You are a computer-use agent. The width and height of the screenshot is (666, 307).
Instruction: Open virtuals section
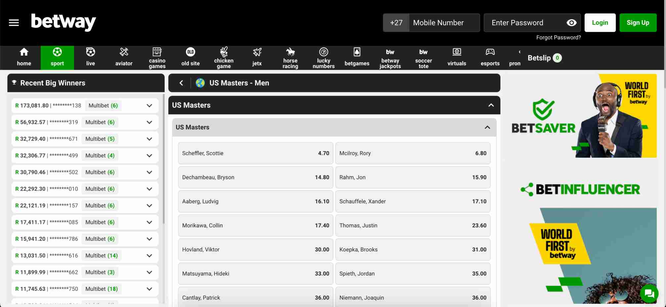tap(457, 58)
